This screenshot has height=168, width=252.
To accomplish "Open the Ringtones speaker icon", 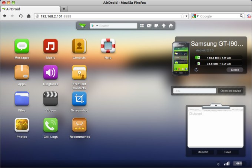I will [50, 72].
